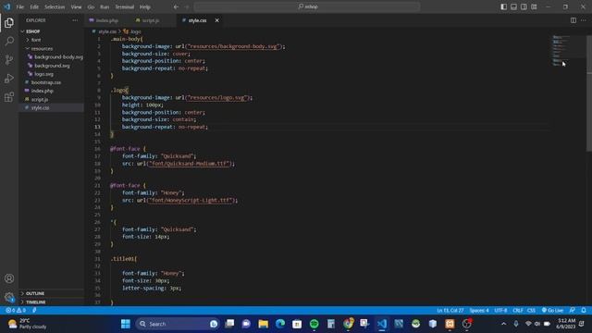The width and height of the screenshot is (592, 333).
Task: Open the Edit menu
Action: coord(34,6)
